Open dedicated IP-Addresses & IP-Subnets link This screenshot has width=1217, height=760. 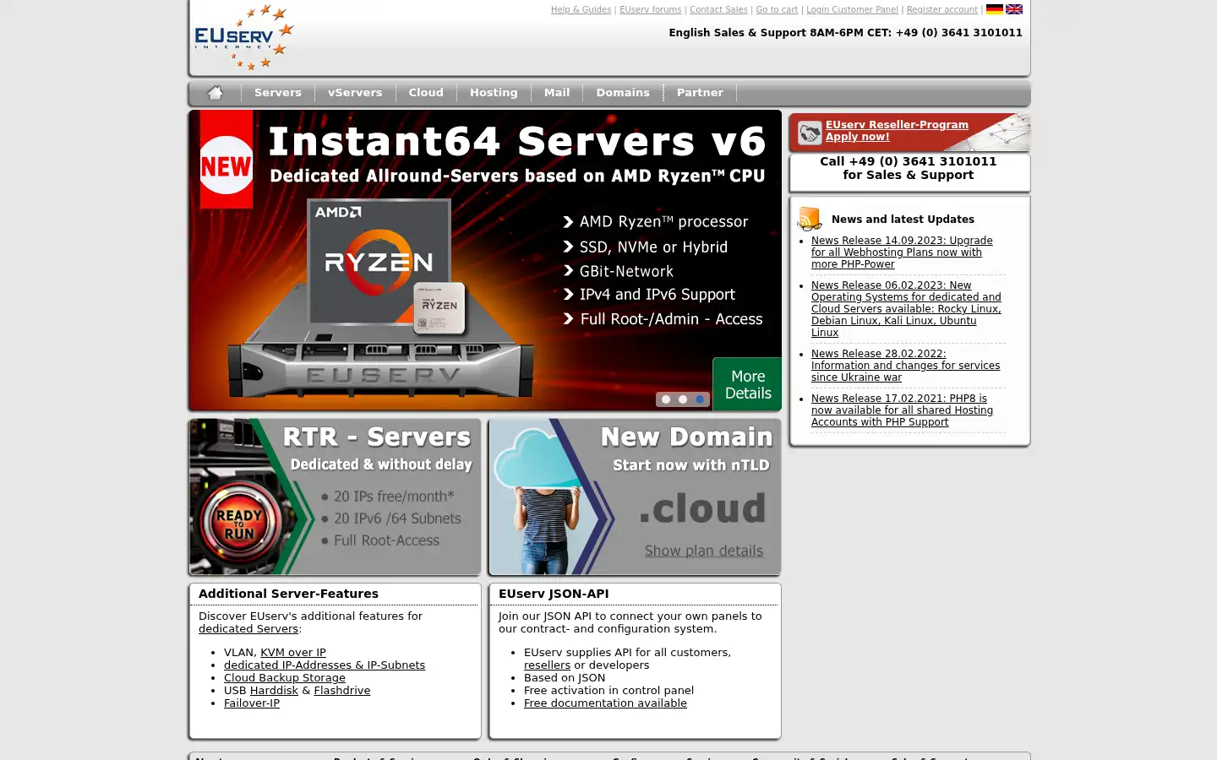[325, 665]
